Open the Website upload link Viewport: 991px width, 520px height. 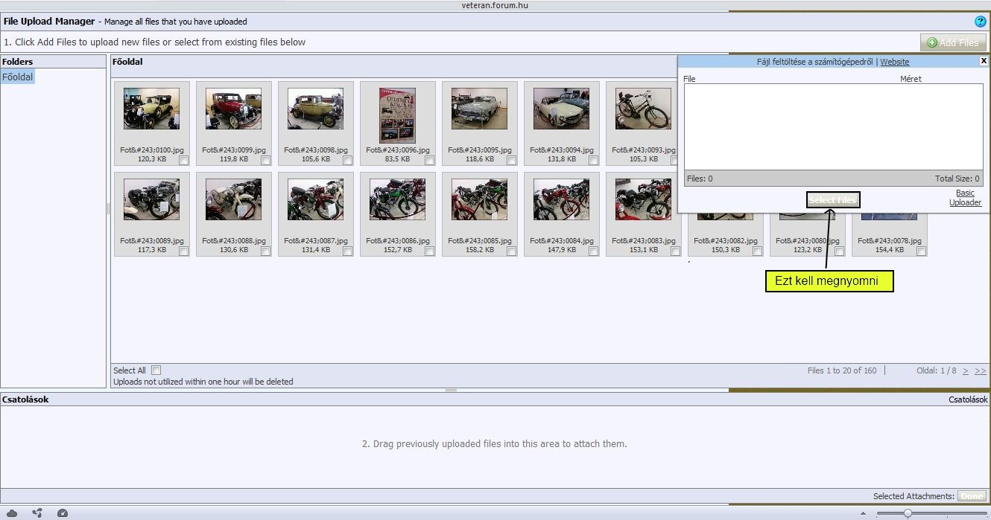tap(894, 62)
